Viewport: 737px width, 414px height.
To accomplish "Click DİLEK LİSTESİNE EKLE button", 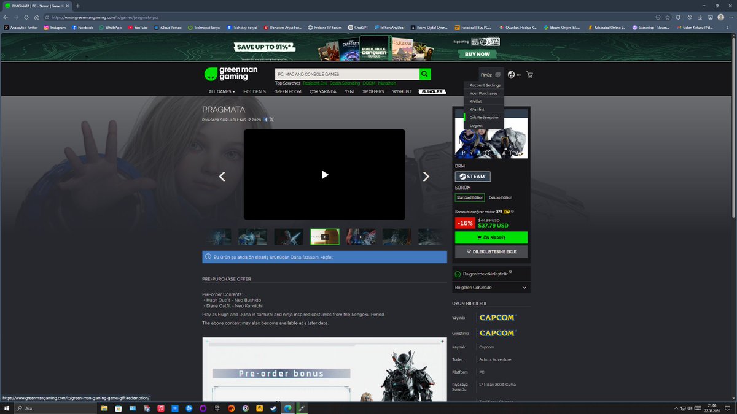I will pyautogui.click(x=491, y=251).
